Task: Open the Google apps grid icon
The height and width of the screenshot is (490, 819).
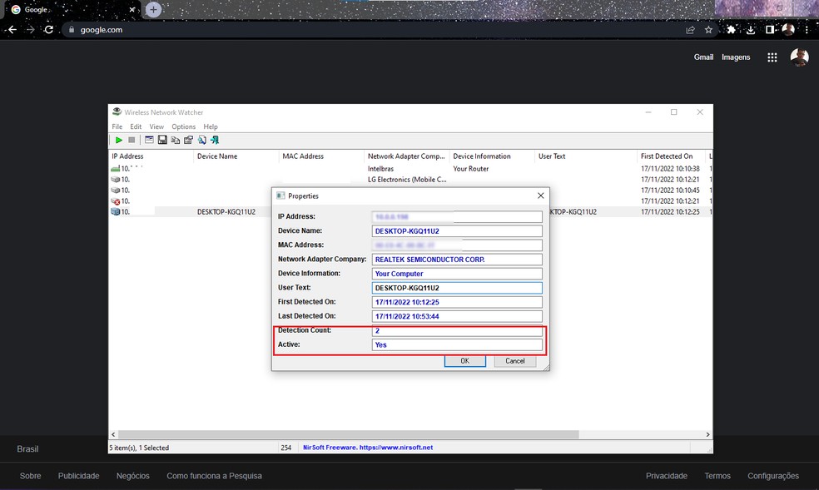Action: [x=772, y=57]
